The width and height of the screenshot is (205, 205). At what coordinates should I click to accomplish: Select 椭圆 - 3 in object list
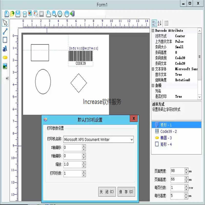(176, 138)
